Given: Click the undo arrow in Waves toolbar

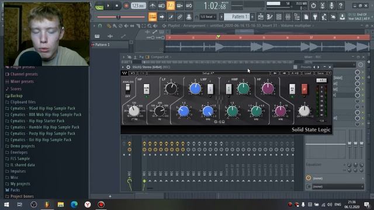Looking at the screenshot, I should pos(133,73).
